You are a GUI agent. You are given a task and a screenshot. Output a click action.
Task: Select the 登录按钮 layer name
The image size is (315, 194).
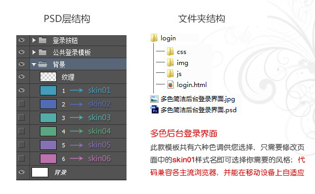[x=65, y=40]
